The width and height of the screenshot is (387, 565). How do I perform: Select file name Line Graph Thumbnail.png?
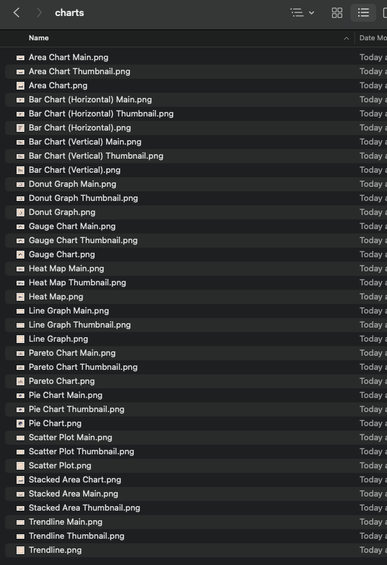(79, 324)
